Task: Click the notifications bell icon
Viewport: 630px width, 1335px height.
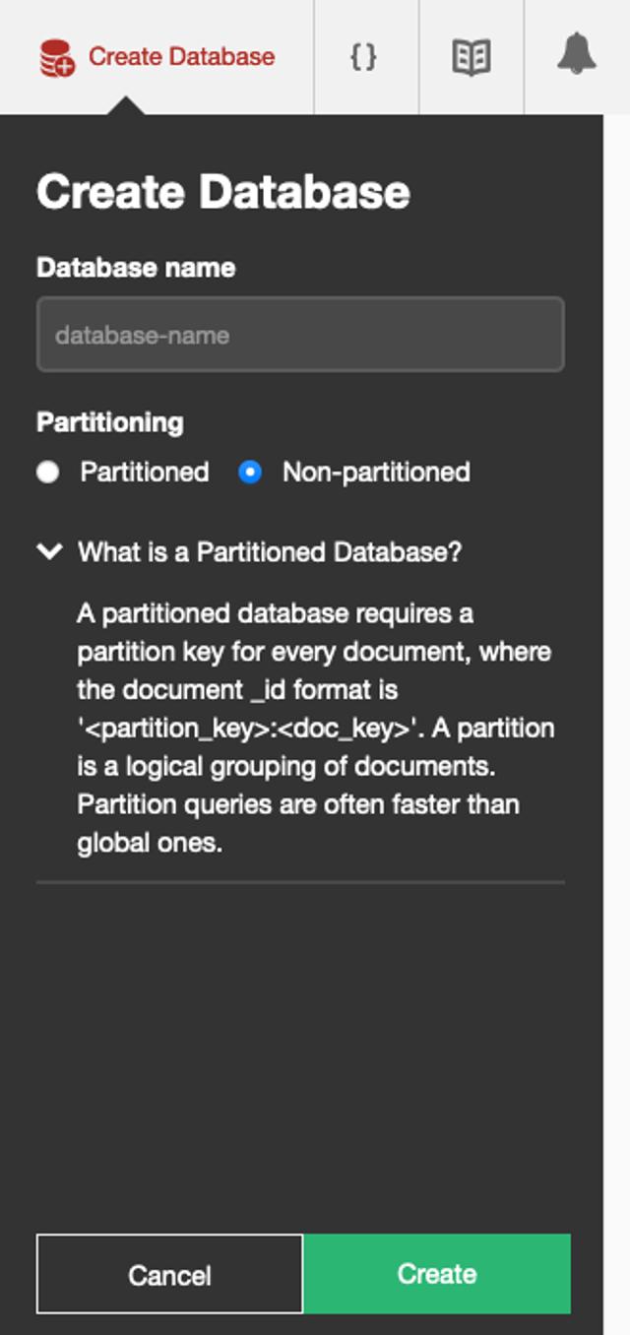Action: point(574,57)
